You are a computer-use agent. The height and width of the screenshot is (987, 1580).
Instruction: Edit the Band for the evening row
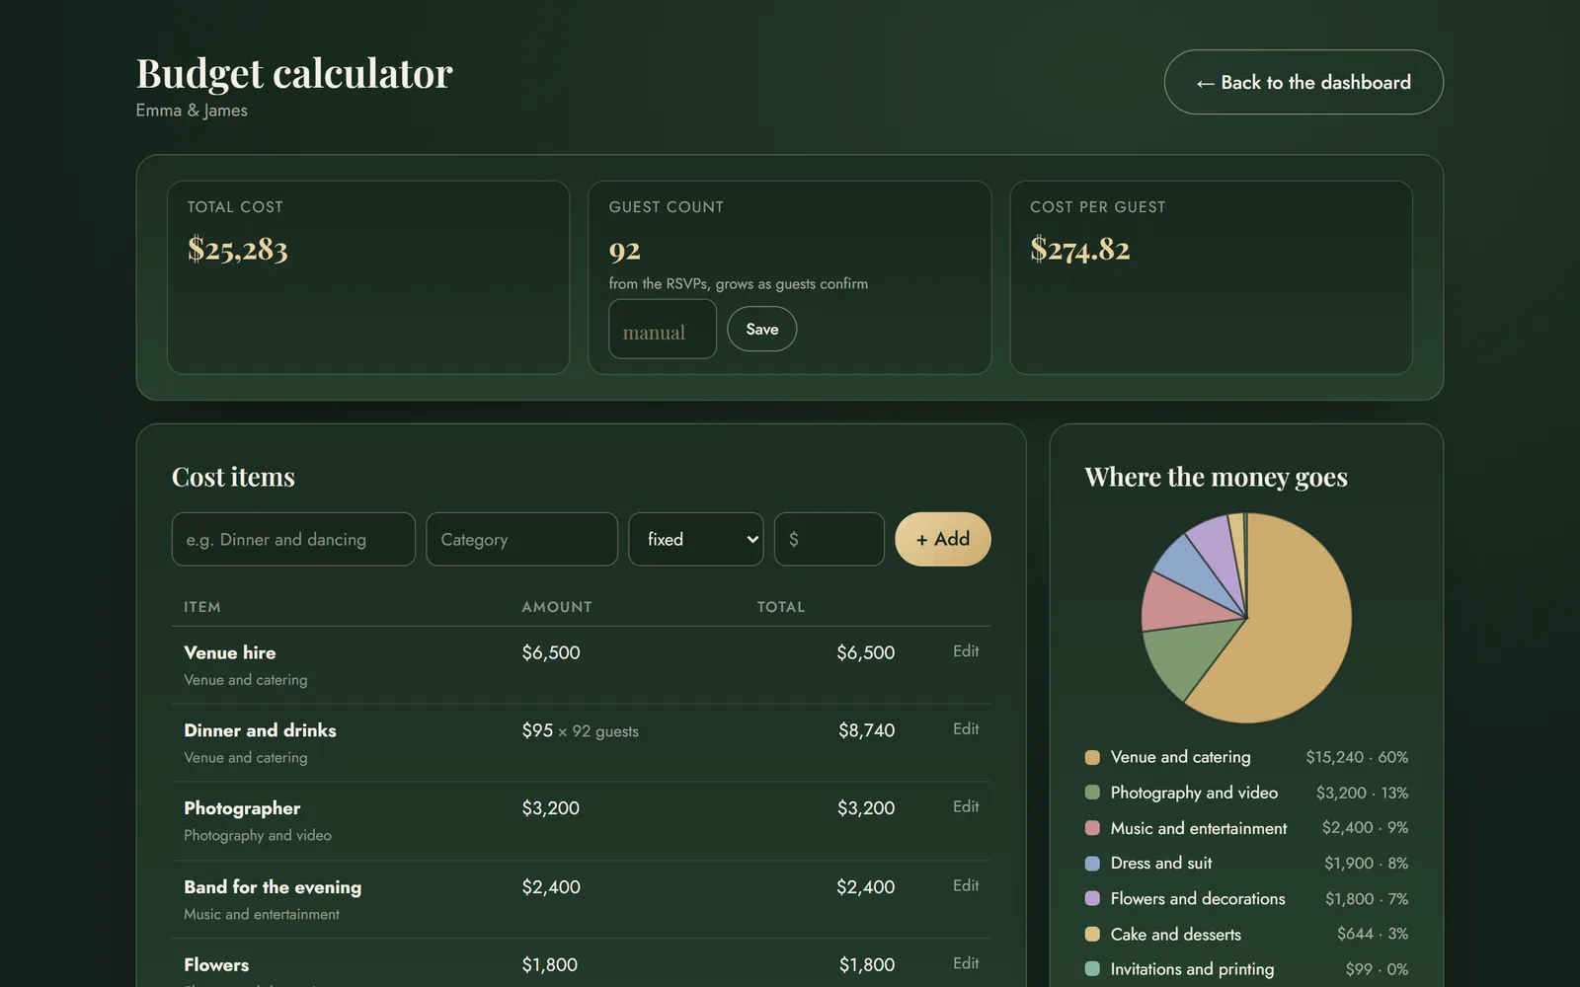tap(966, 886)
